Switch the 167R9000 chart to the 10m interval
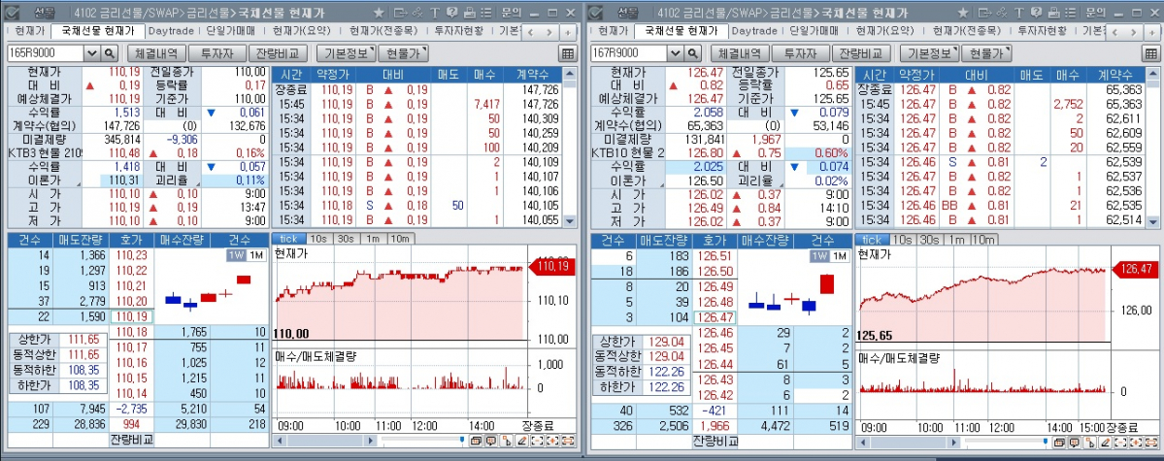The image size is (1164, 461). click(x=982, y=239)
